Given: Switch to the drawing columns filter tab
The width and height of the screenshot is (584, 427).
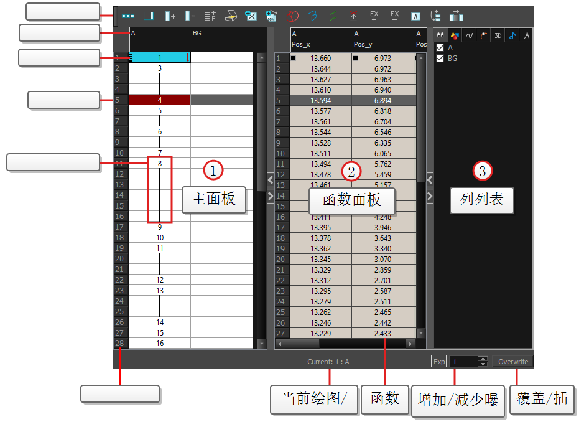Looking at the screenshot, I should pyautogui.click(x=455, y=35).
